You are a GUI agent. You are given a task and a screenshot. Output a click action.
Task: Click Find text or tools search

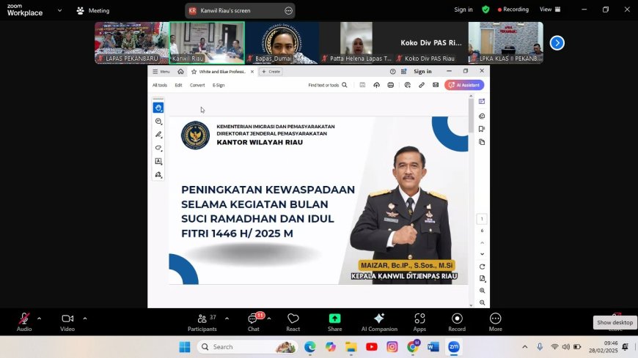pos(328,85)
